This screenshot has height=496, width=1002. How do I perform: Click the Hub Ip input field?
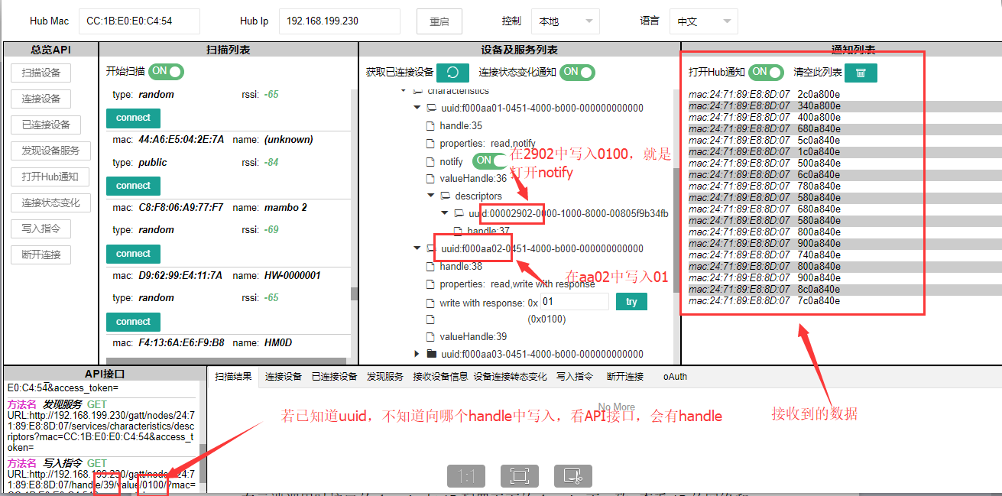pos(339,21)
